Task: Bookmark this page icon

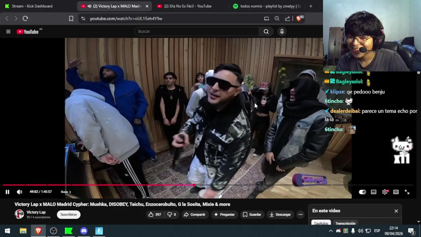Action: click(x=71, y=19)
